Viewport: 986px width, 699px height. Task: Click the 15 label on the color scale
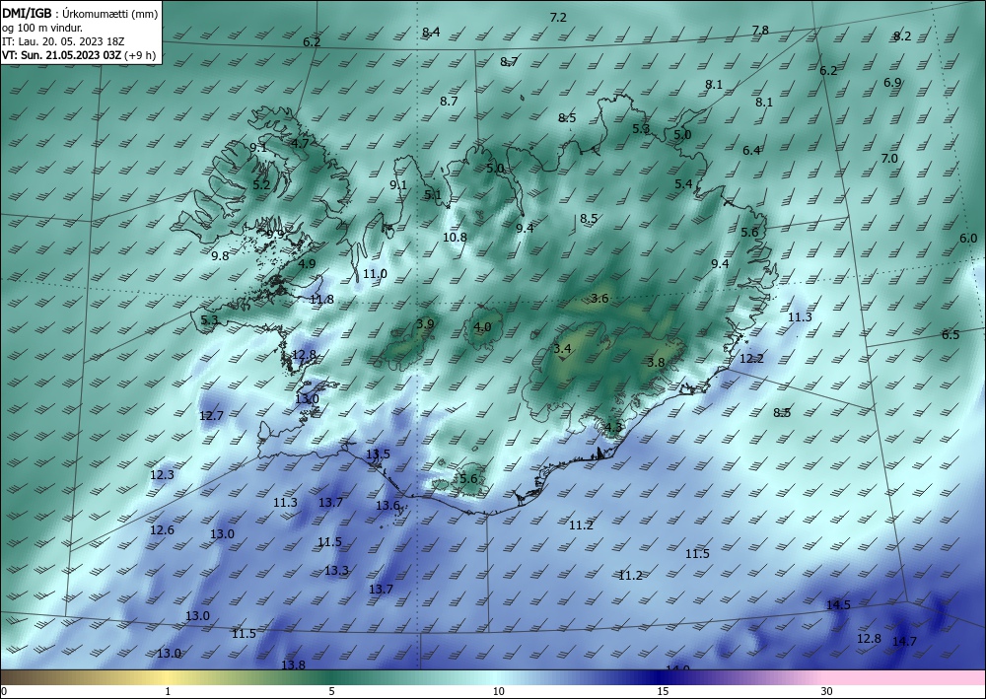663,692
